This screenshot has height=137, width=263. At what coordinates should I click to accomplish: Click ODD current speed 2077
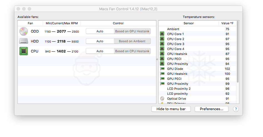point(61,31)
